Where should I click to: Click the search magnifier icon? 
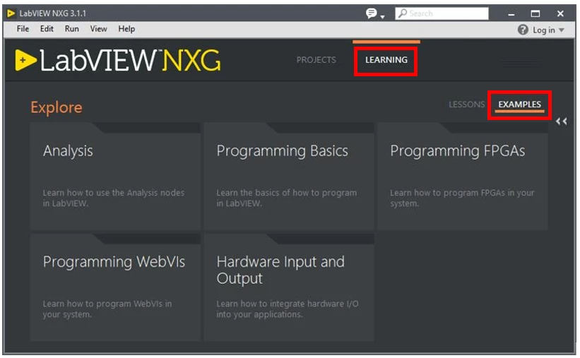click(403, 13)
